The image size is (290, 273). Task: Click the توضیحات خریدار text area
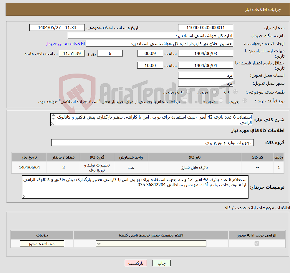coord(135,187)
